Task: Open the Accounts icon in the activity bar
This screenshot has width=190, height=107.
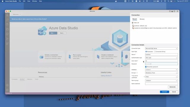Action: point(7,85)
